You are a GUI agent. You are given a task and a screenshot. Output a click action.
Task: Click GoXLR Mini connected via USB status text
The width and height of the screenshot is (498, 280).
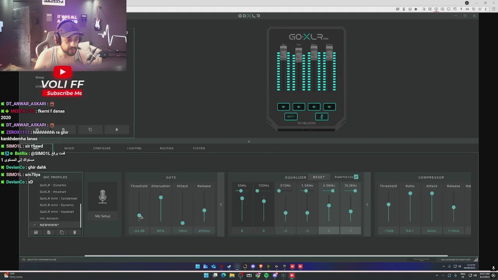(42, 259)
